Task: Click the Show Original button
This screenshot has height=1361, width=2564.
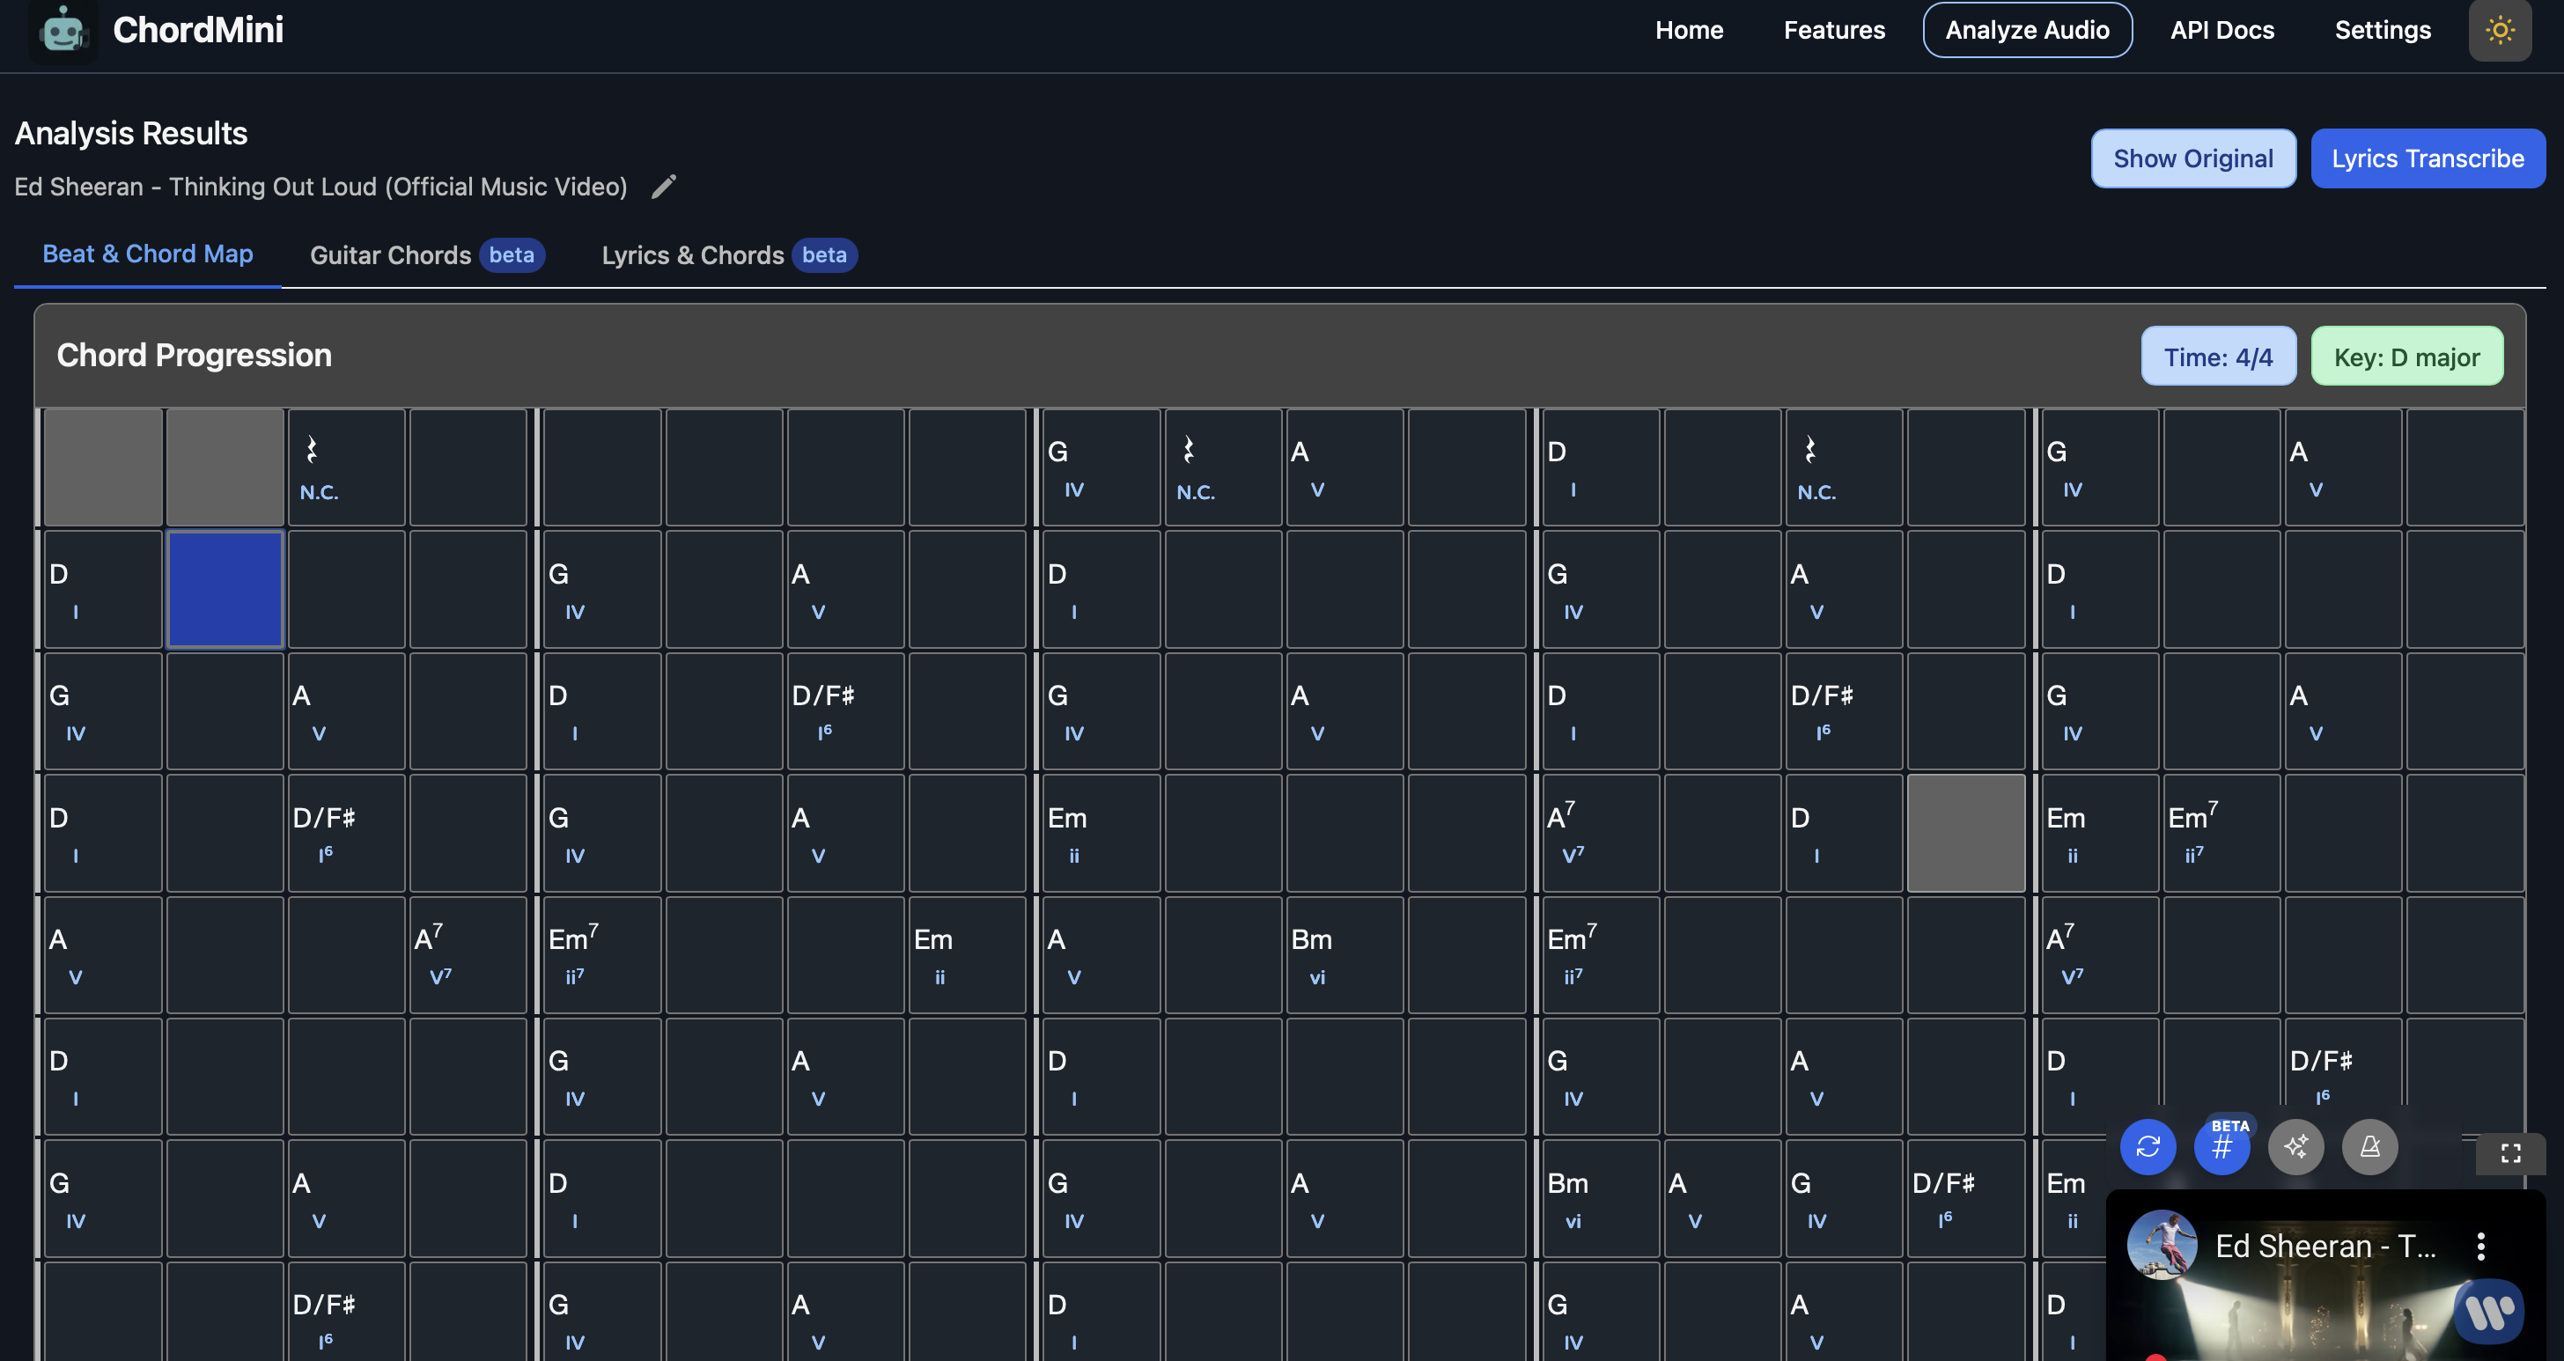Action: pos(2192,158)
